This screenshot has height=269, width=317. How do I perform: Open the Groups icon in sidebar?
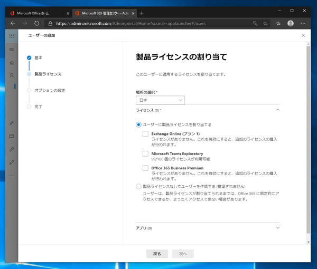tap(12, 123)
